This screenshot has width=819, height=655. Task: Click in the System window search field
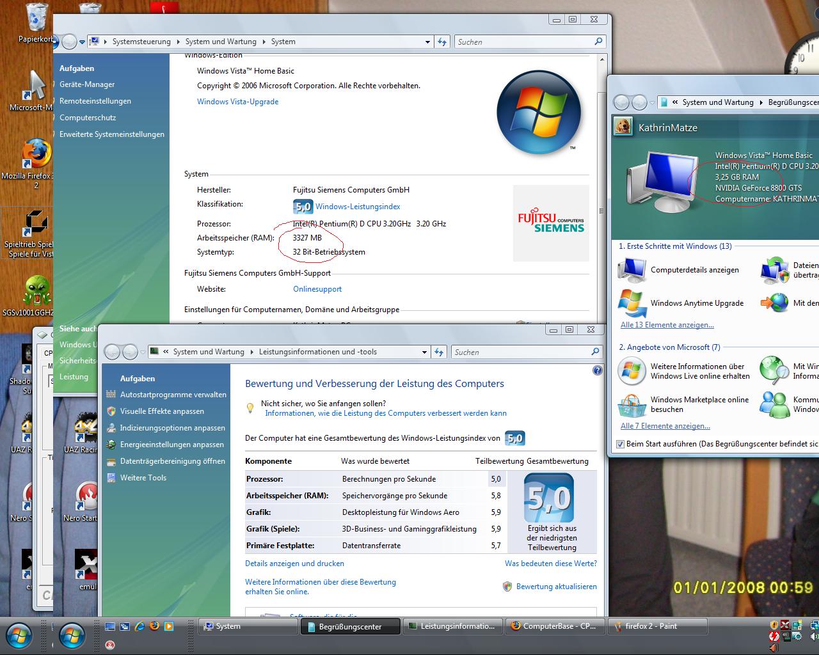pos(529,42)
